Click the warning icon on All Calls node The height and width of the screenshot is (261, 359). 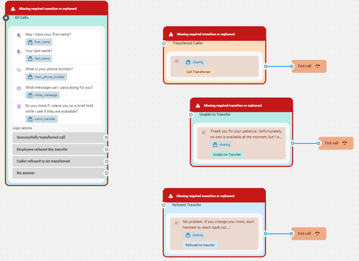tap(13, 9)
